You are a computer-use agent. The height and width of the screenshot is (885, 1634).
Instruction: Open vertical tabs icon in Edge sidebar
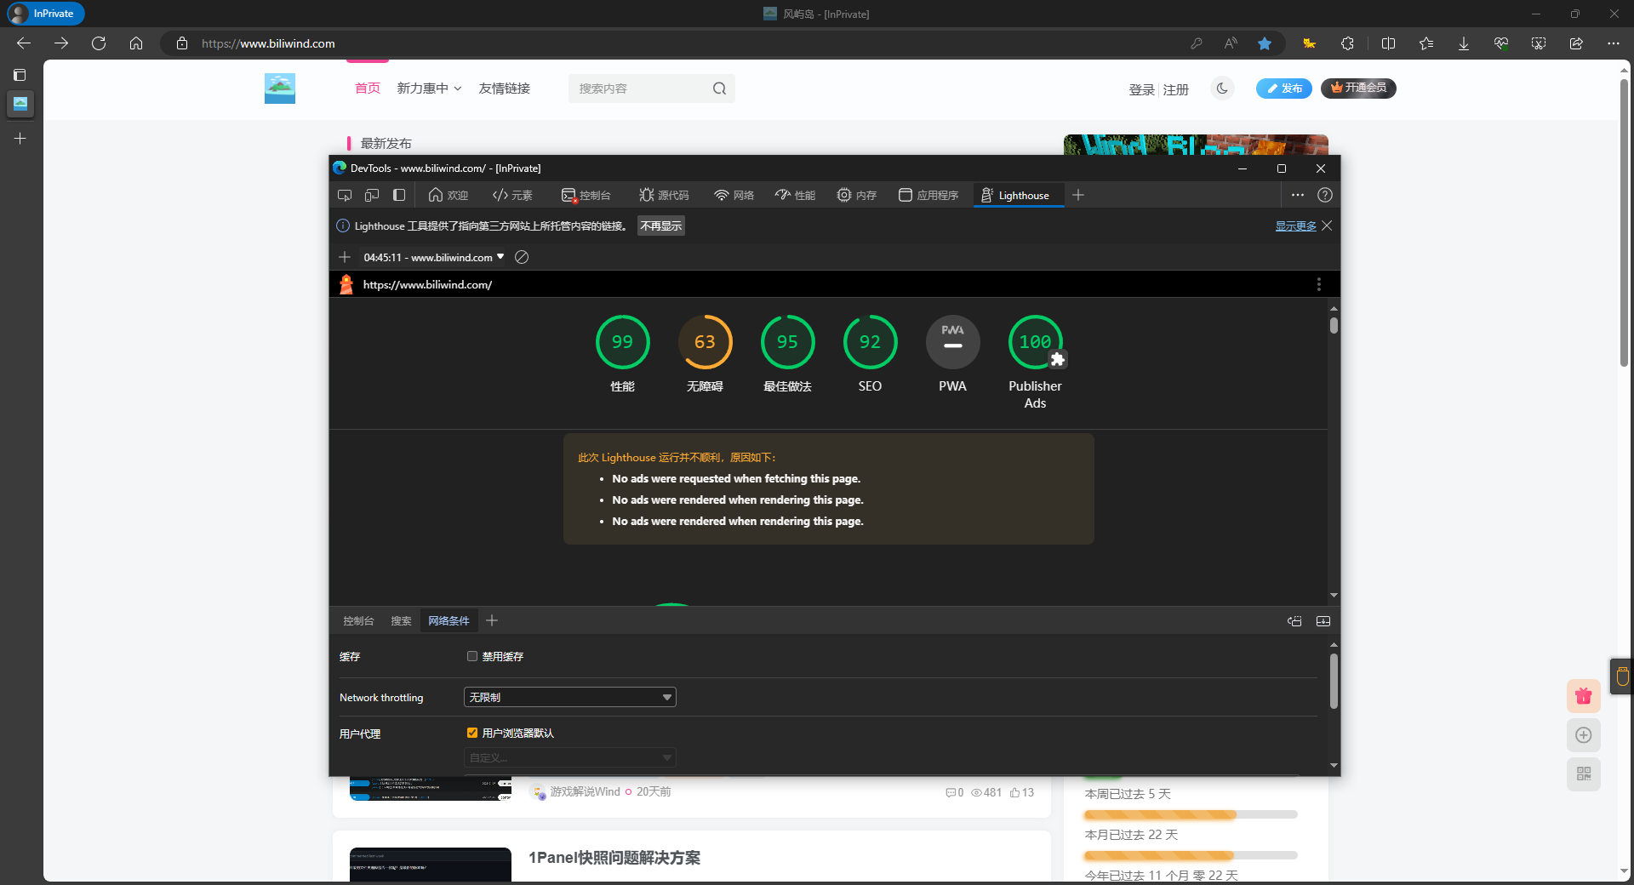coord(20,75)
